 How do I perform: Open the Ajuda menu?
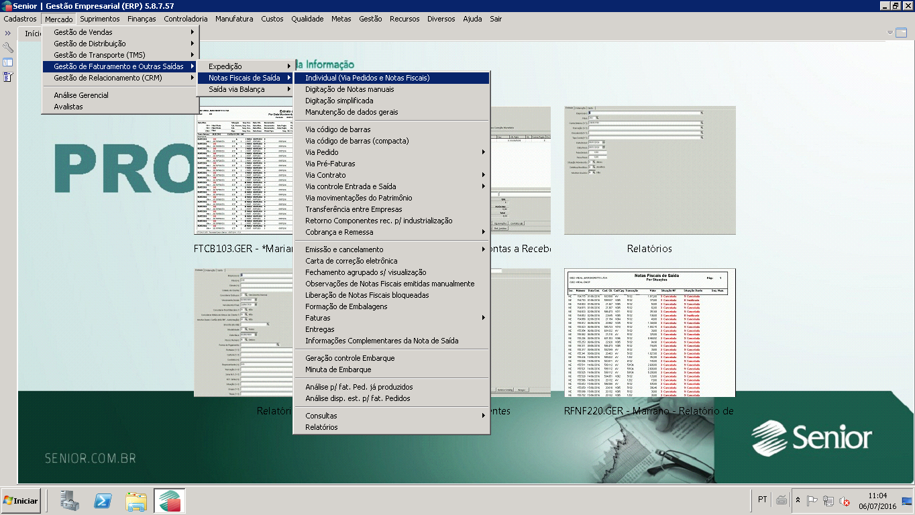472,19
